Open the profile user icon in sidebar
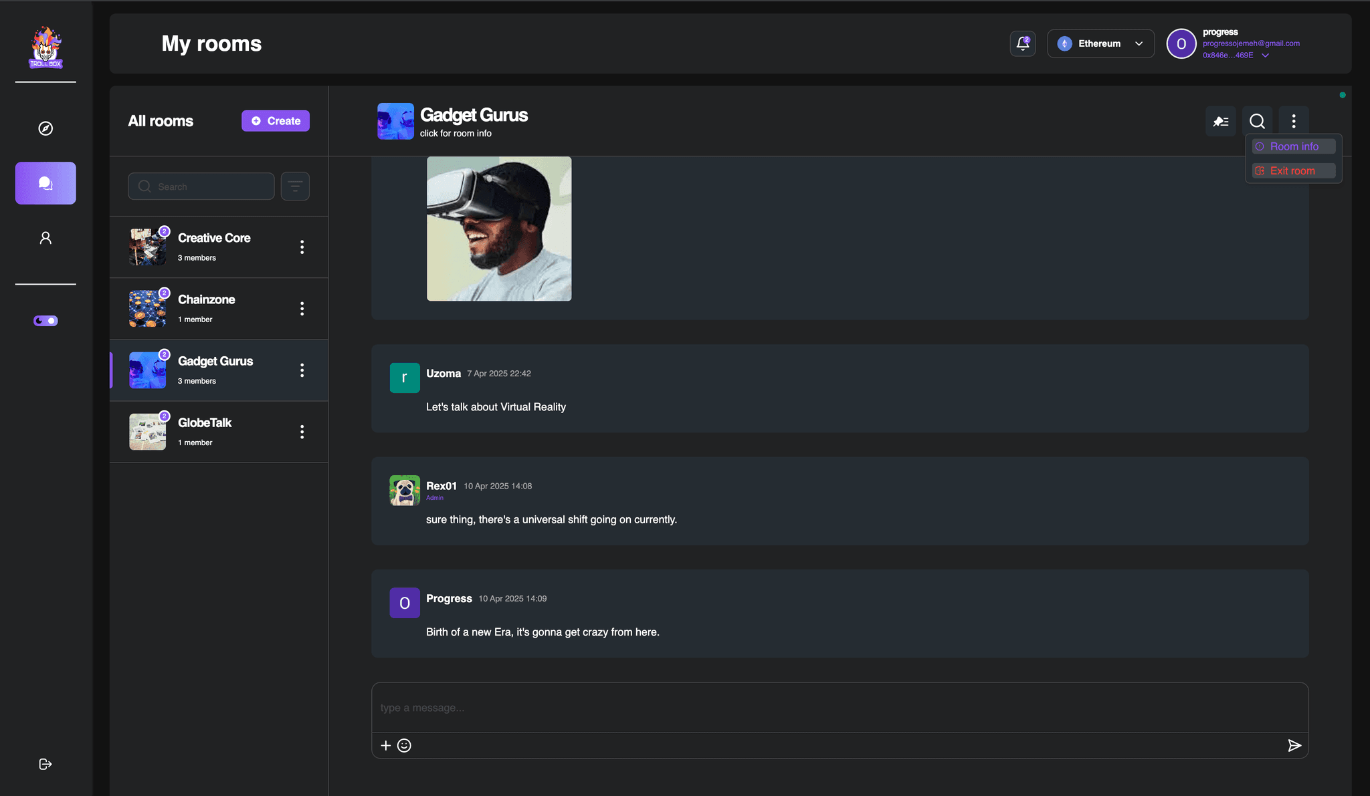This screenshot has height=796, width=1370. (45, 238)
